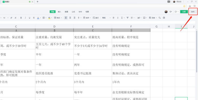This screenshot has height=100, width=198.
Task: Decrease font size with the A- icon
Action: [16, 18]
